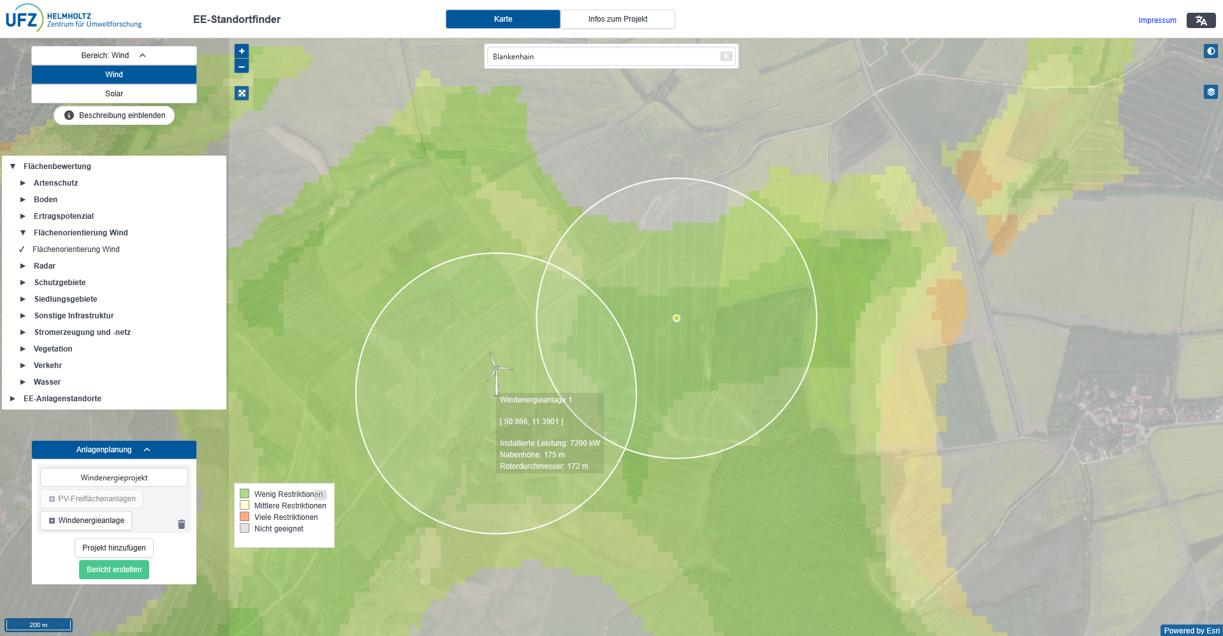Delete planned item with trash icon
This screenshot has height=636, width=1223.
coord(182,524)
